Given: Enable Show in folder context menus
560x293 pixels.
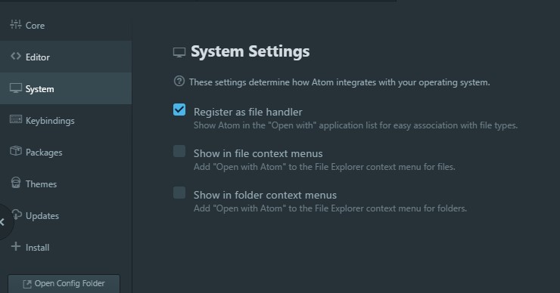Looking at the screenshot, I should [x=179, y=193].
